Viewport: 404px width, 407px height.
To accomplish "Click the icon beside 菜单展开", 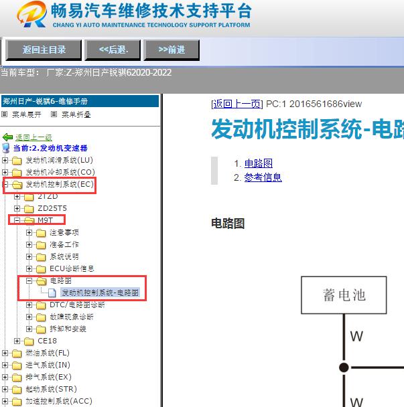I will pos(5,114).
